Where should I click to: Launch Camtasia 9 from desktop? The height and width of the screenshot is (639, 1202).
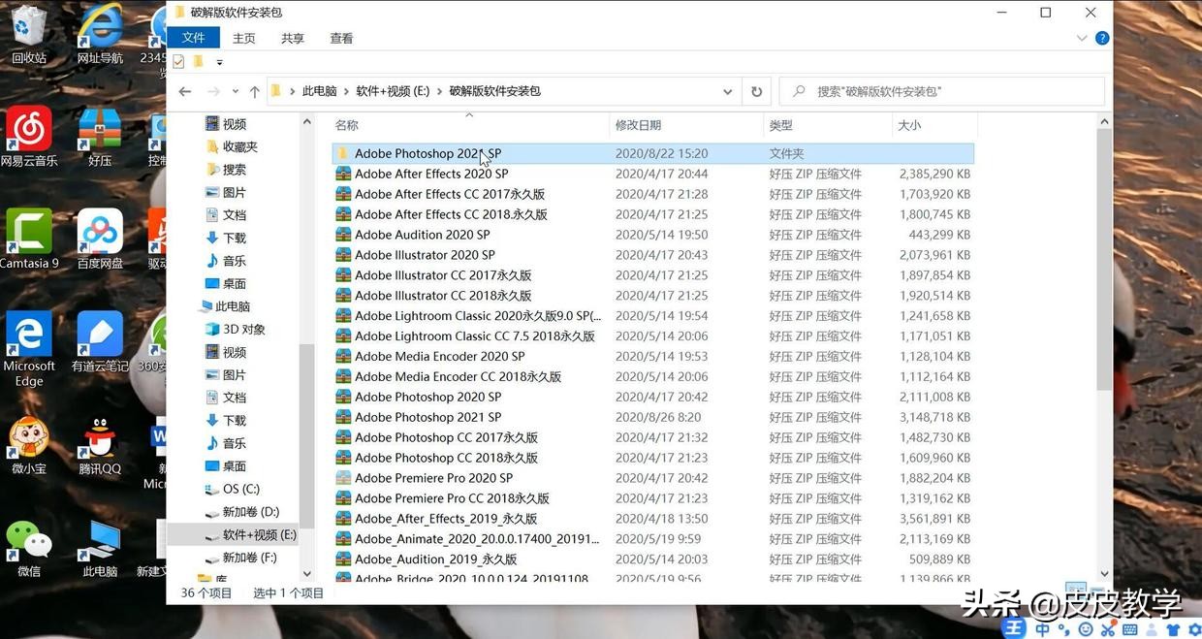point(29,240)
